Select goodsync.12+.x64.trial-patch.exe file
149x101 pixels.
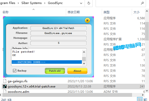(31, 86)
